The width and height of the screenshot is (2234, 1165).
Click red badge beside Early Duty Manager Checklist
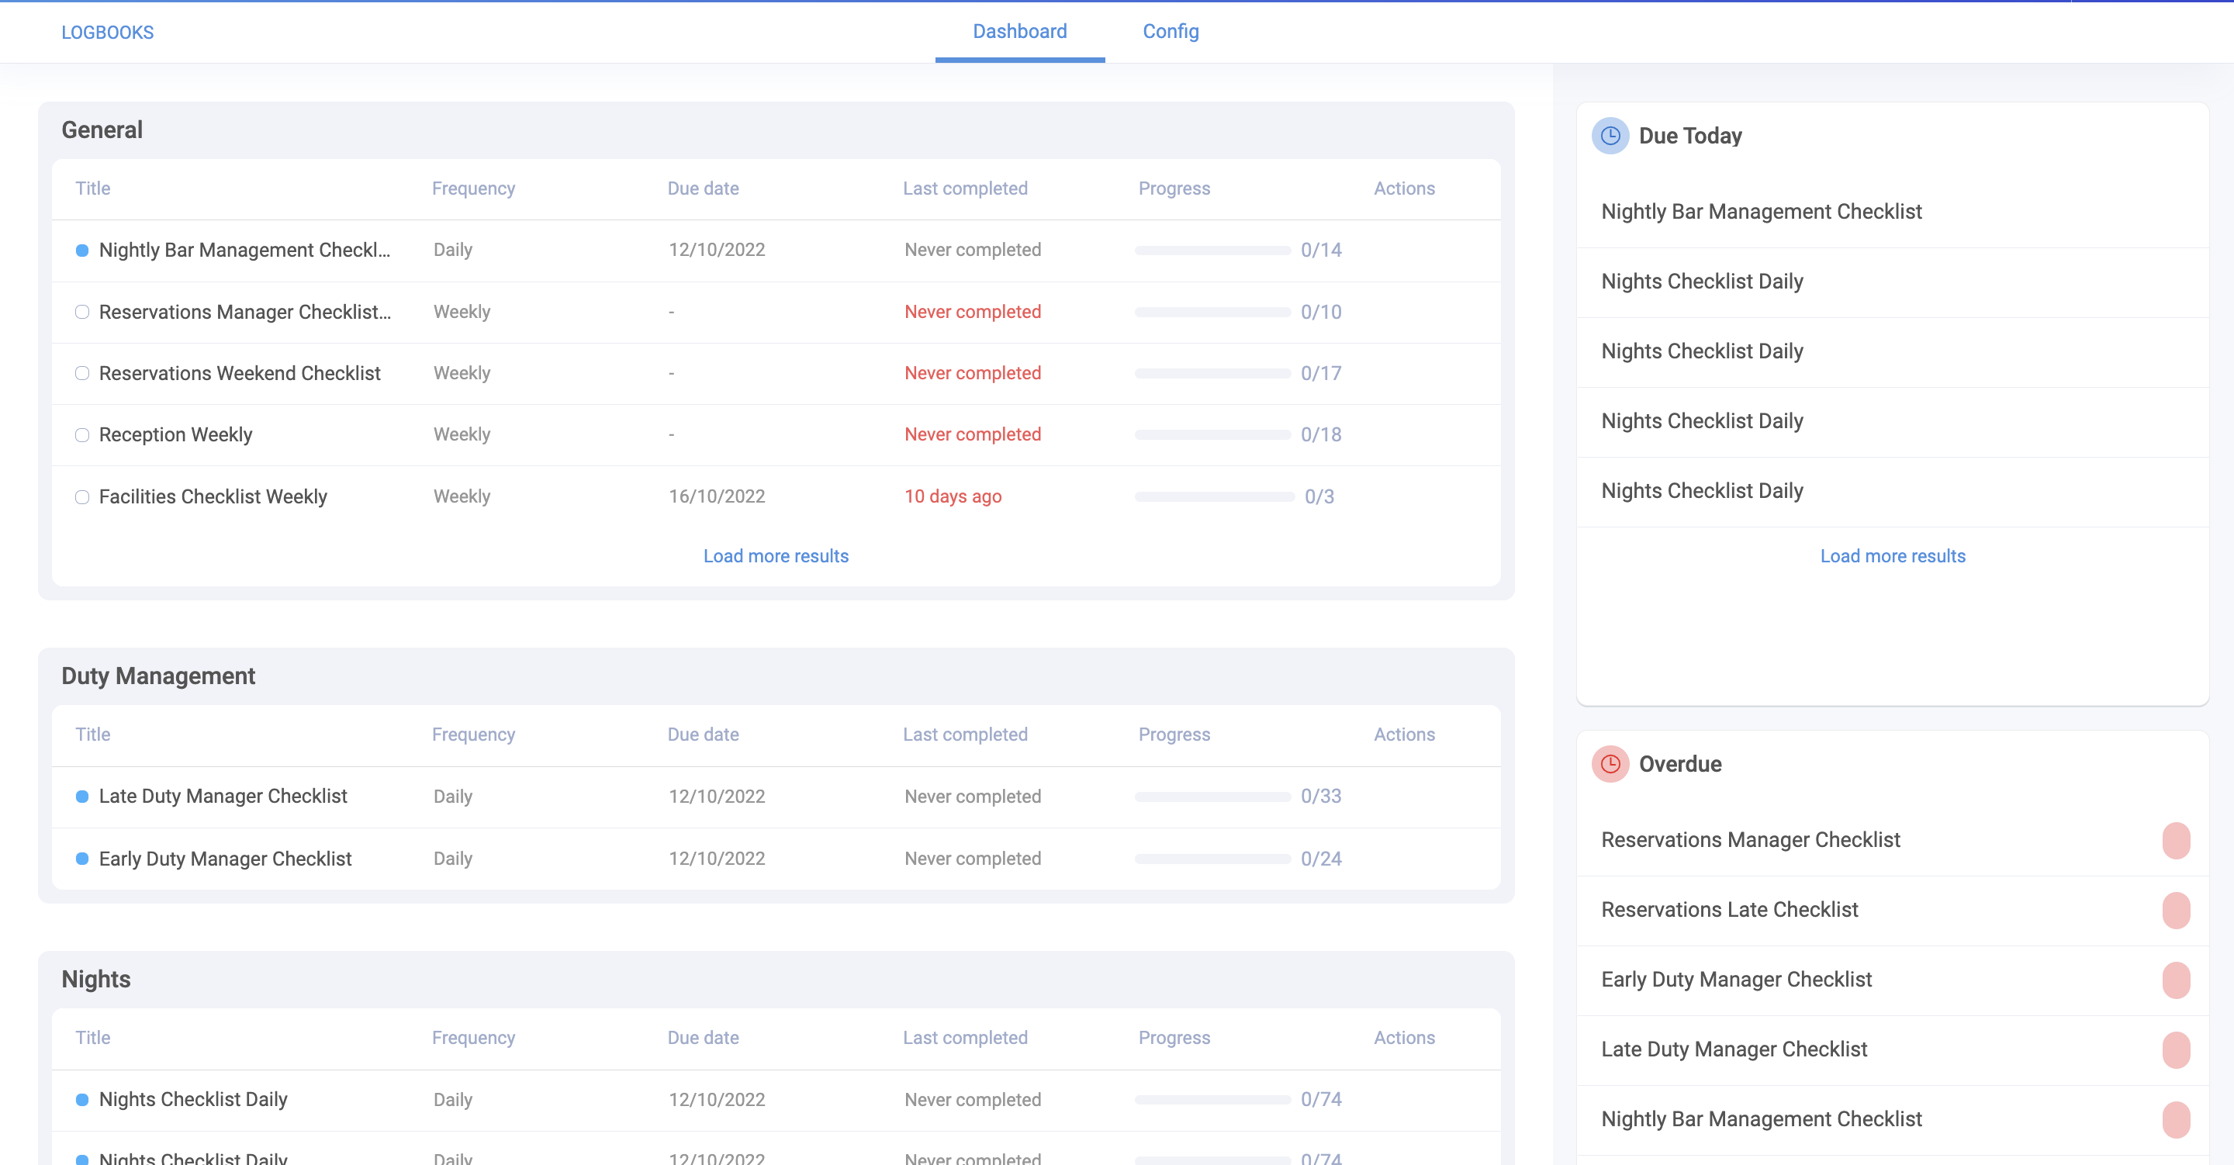pos(2177,980)
